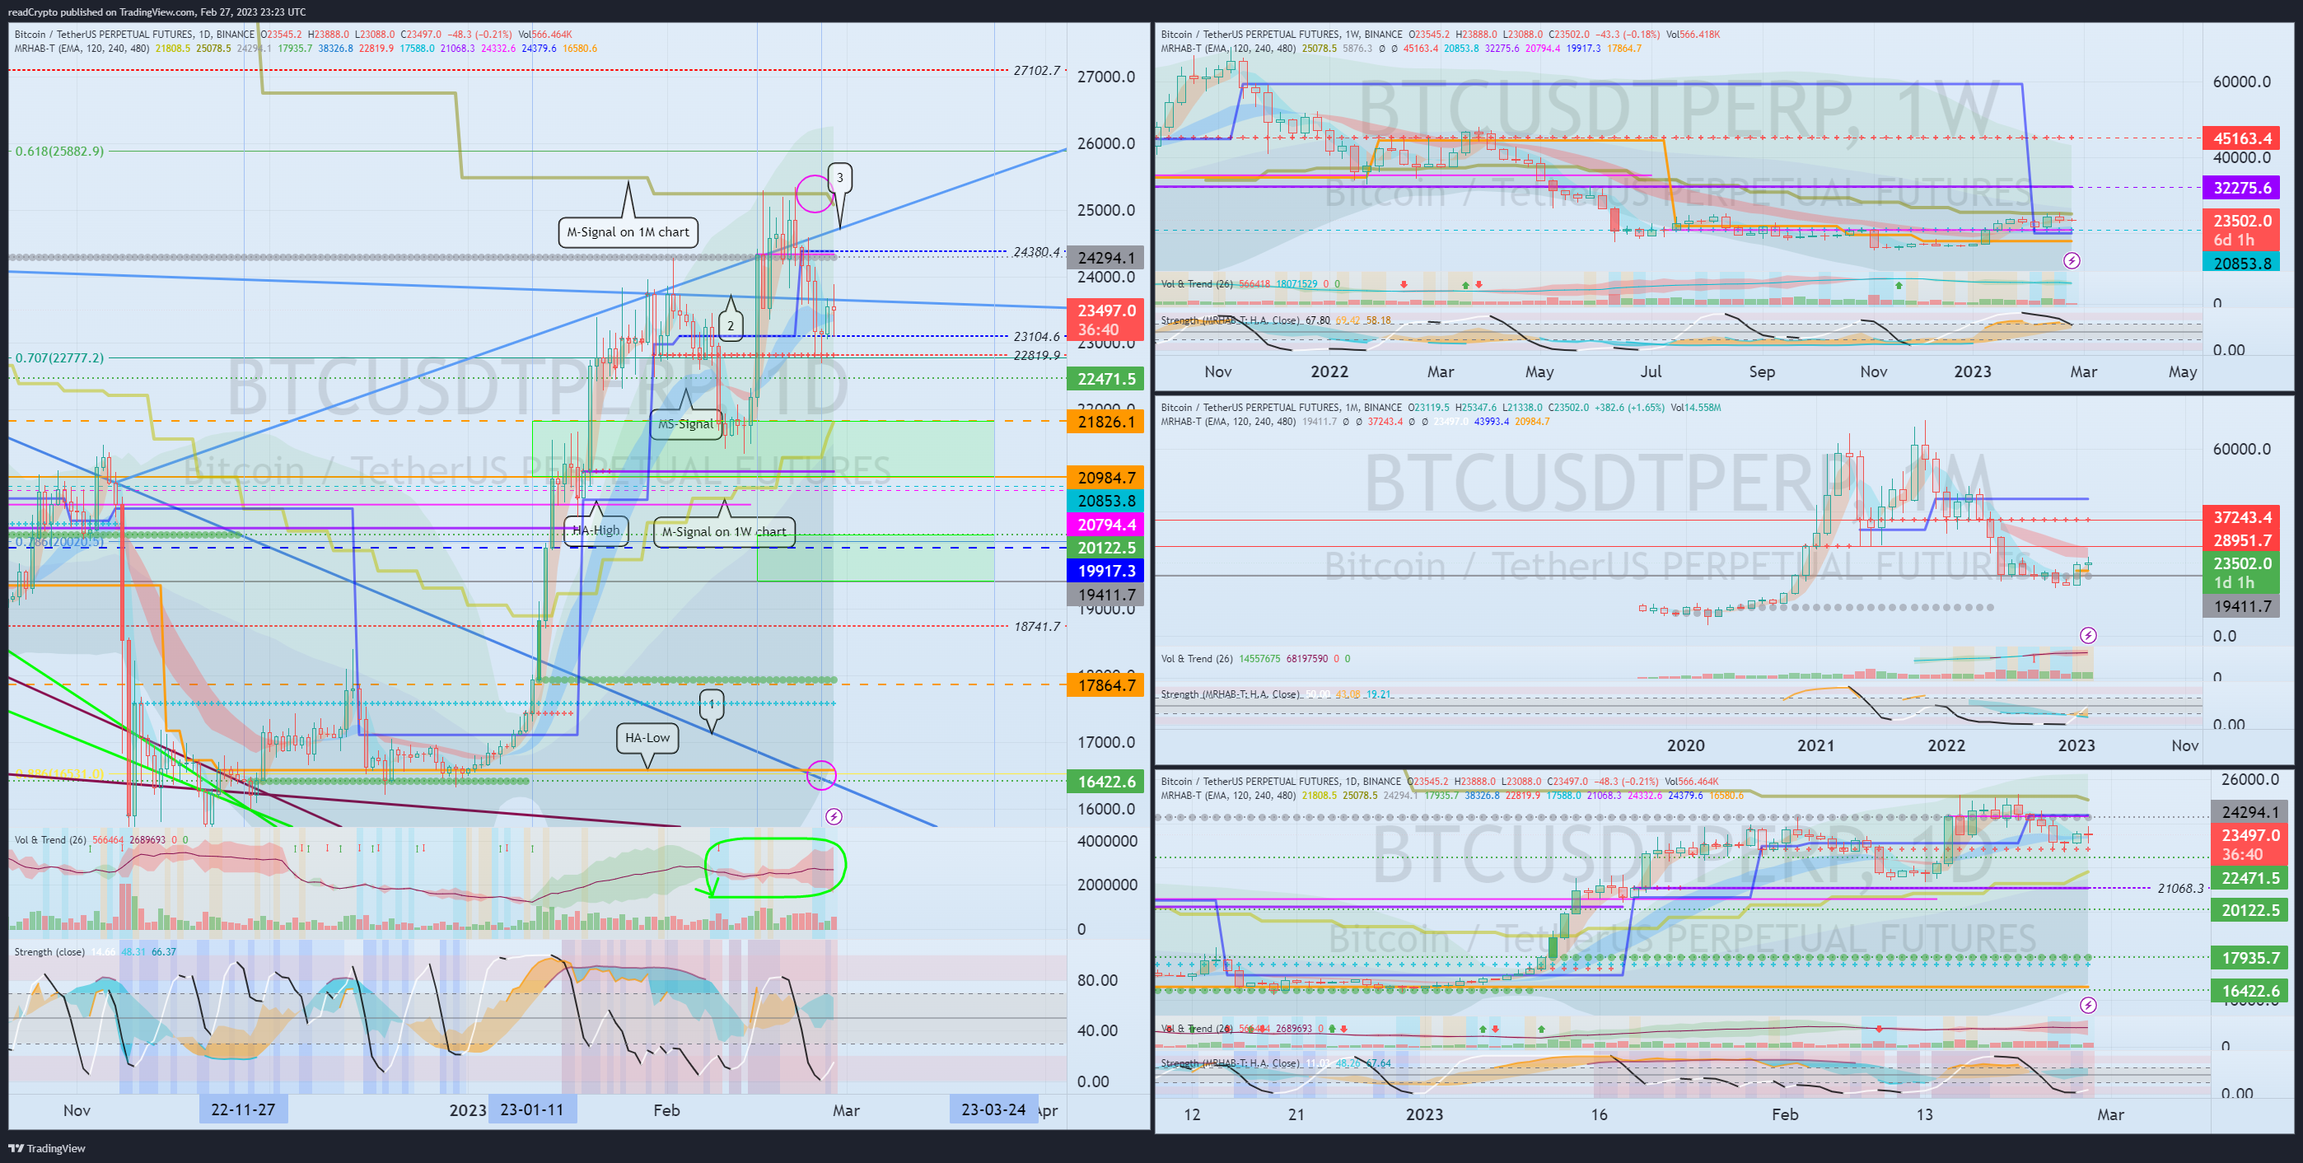Click the gray 19411.7 price label on the monthly chart

point(2241,607)
